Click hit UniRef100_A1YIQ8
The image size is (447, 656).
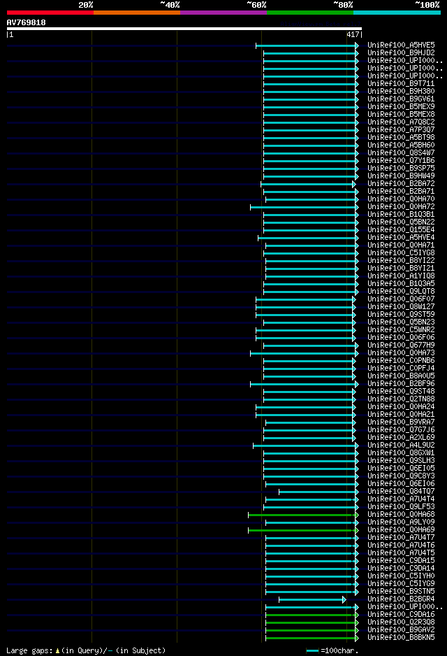[401, 276]
